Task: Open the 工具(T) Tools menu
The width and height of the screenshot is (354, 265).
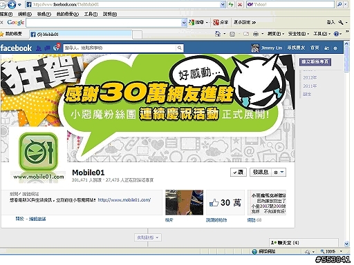Action: tap(91, 14)
